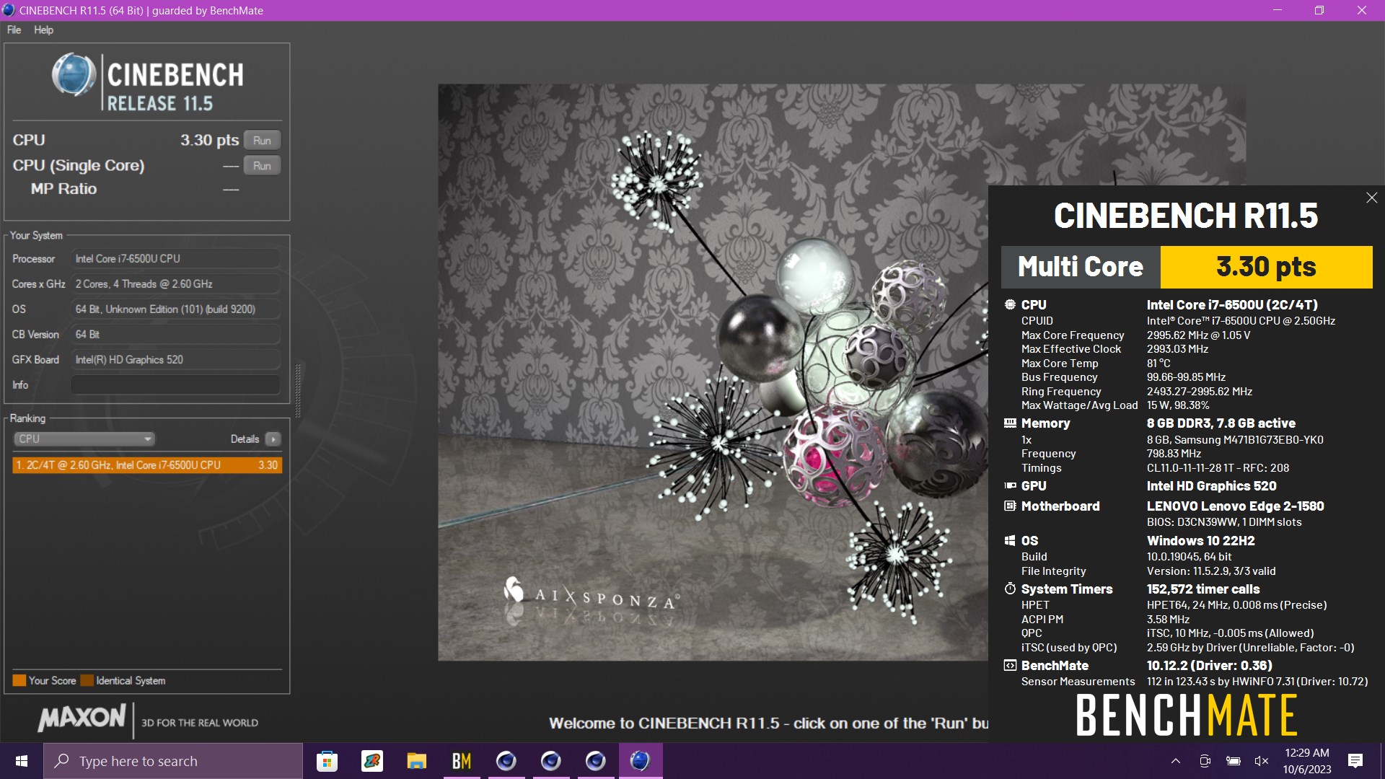Click the Memory icon in BenchMate panel
Image resolution: width=1385 pixels, height=779 pixels.
point(1010,423)
